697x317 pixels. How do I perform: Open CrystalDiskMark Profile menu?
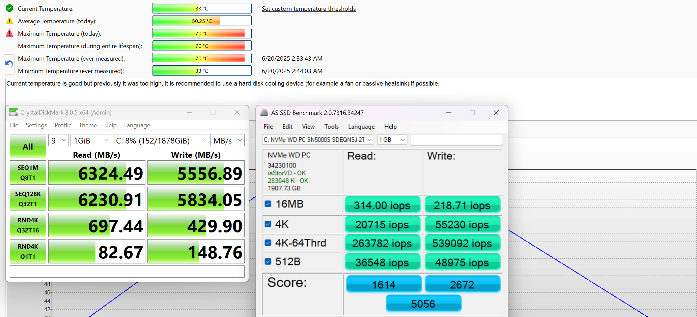coord(63,125)
